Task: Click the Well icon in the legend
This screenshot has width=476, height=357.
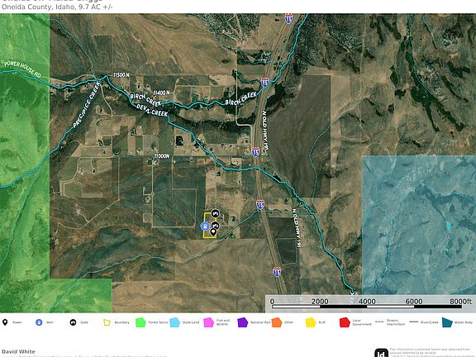Action: click(39, 322)
